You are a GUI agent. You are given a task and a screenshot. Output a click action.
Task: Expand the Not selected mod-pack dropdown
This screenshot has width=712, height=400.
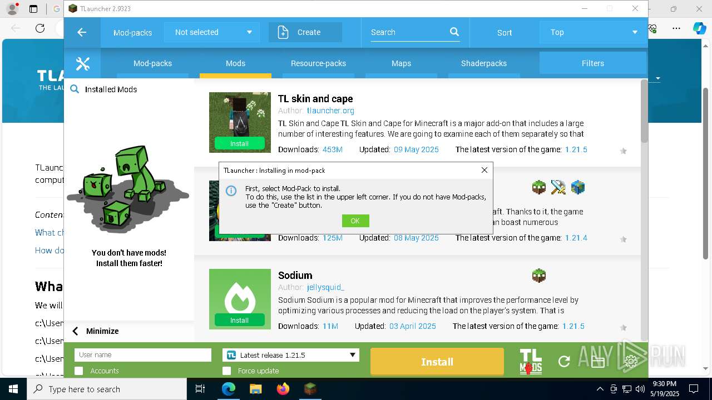pos(212,32)
